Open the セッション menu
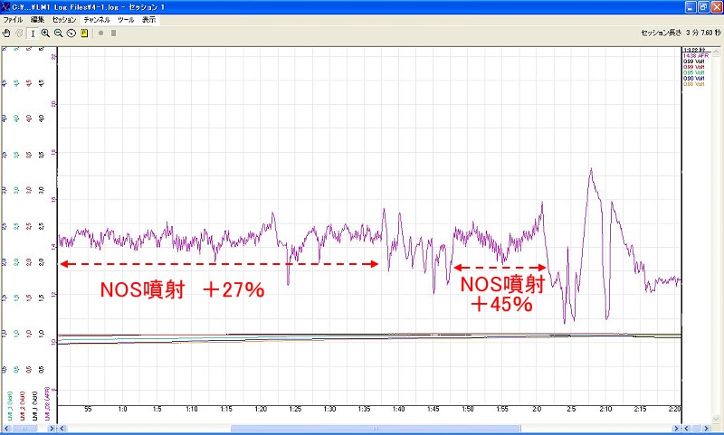724x435 pixels. 64,20
